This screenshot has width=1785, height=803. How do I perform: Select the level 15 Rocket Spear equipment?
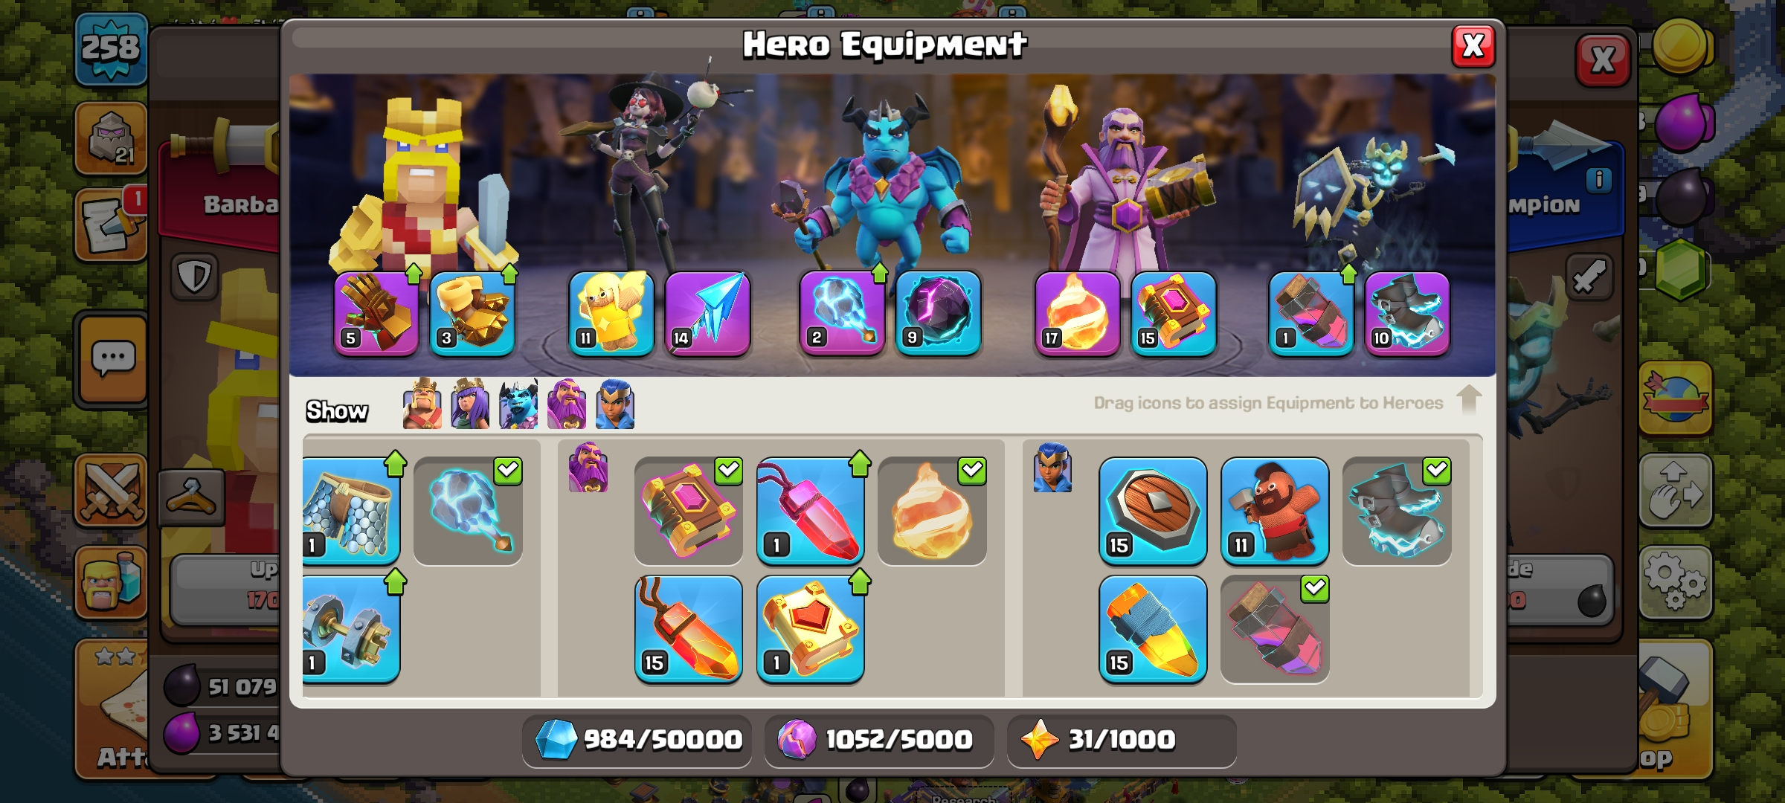(1153, 629)
